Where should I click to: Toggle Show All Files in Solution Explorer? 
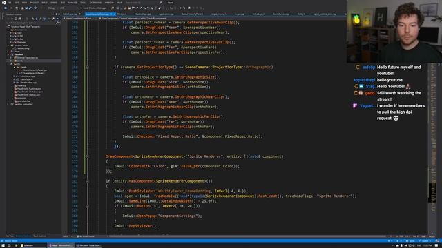pyautogui.click(x=44, y=19)
